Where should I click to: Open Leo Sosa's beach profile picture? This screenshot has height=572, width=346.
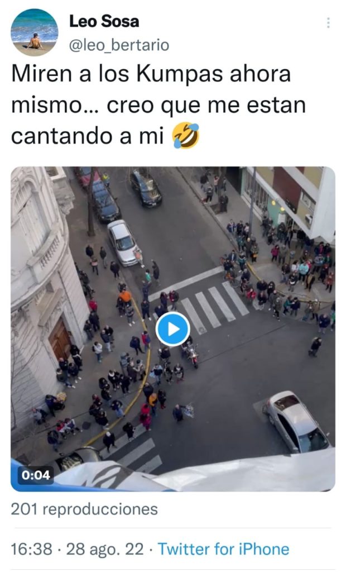[34, 32]
